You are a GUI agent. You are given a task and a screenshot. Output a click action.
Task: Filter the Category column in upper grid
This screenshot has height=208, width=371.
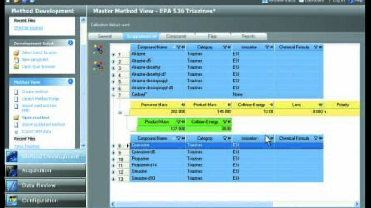coord(225,47)
